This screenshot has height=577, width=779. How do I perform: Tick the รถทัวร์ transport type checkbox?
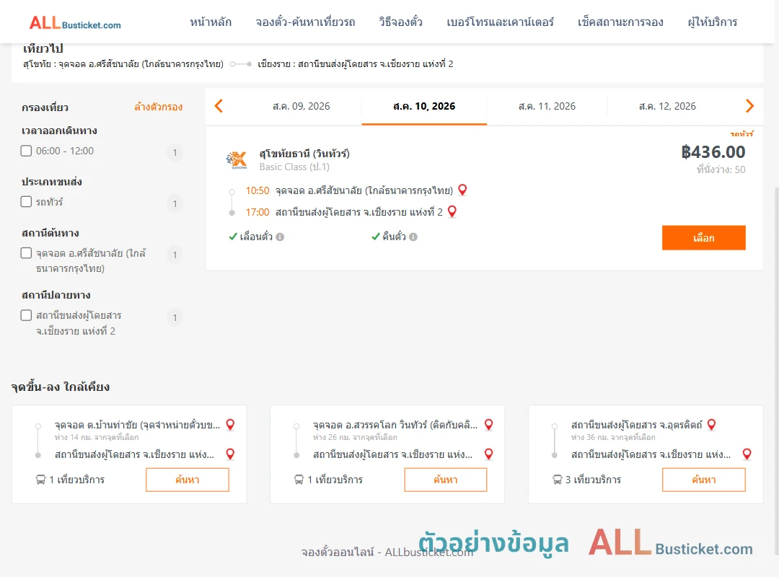click(x=27, y=201)
